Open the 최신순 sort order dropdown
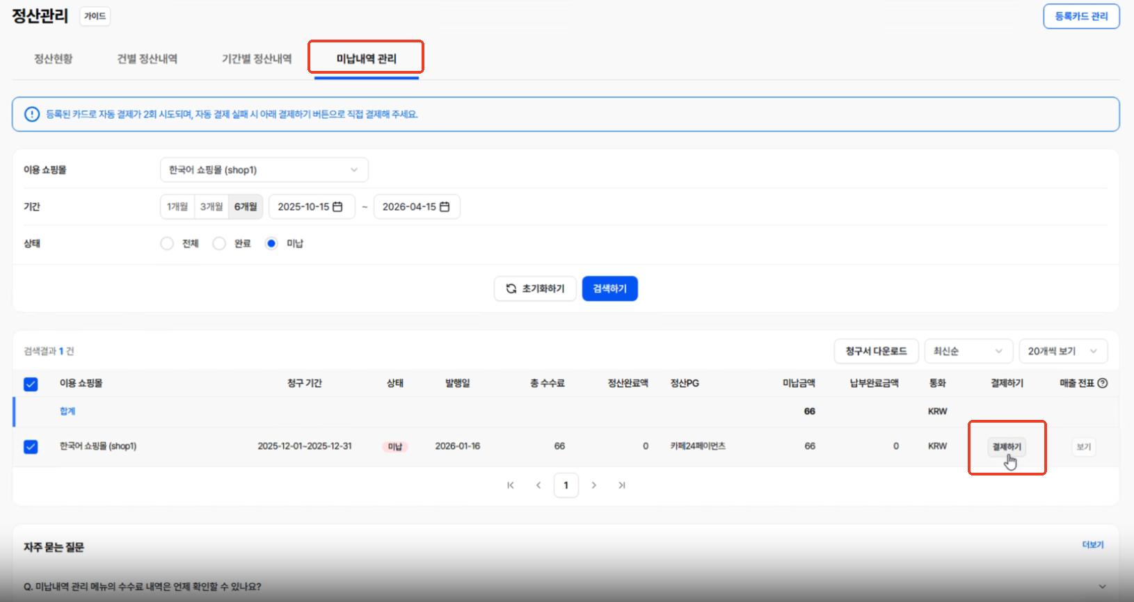The width and height of the screenshot is (1134, 602). point(967,351)
